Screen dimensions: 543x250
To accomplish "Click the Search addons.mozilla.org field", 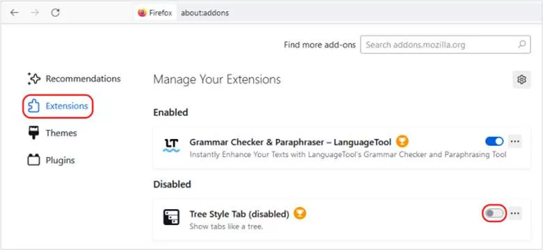I will [446, 44].
